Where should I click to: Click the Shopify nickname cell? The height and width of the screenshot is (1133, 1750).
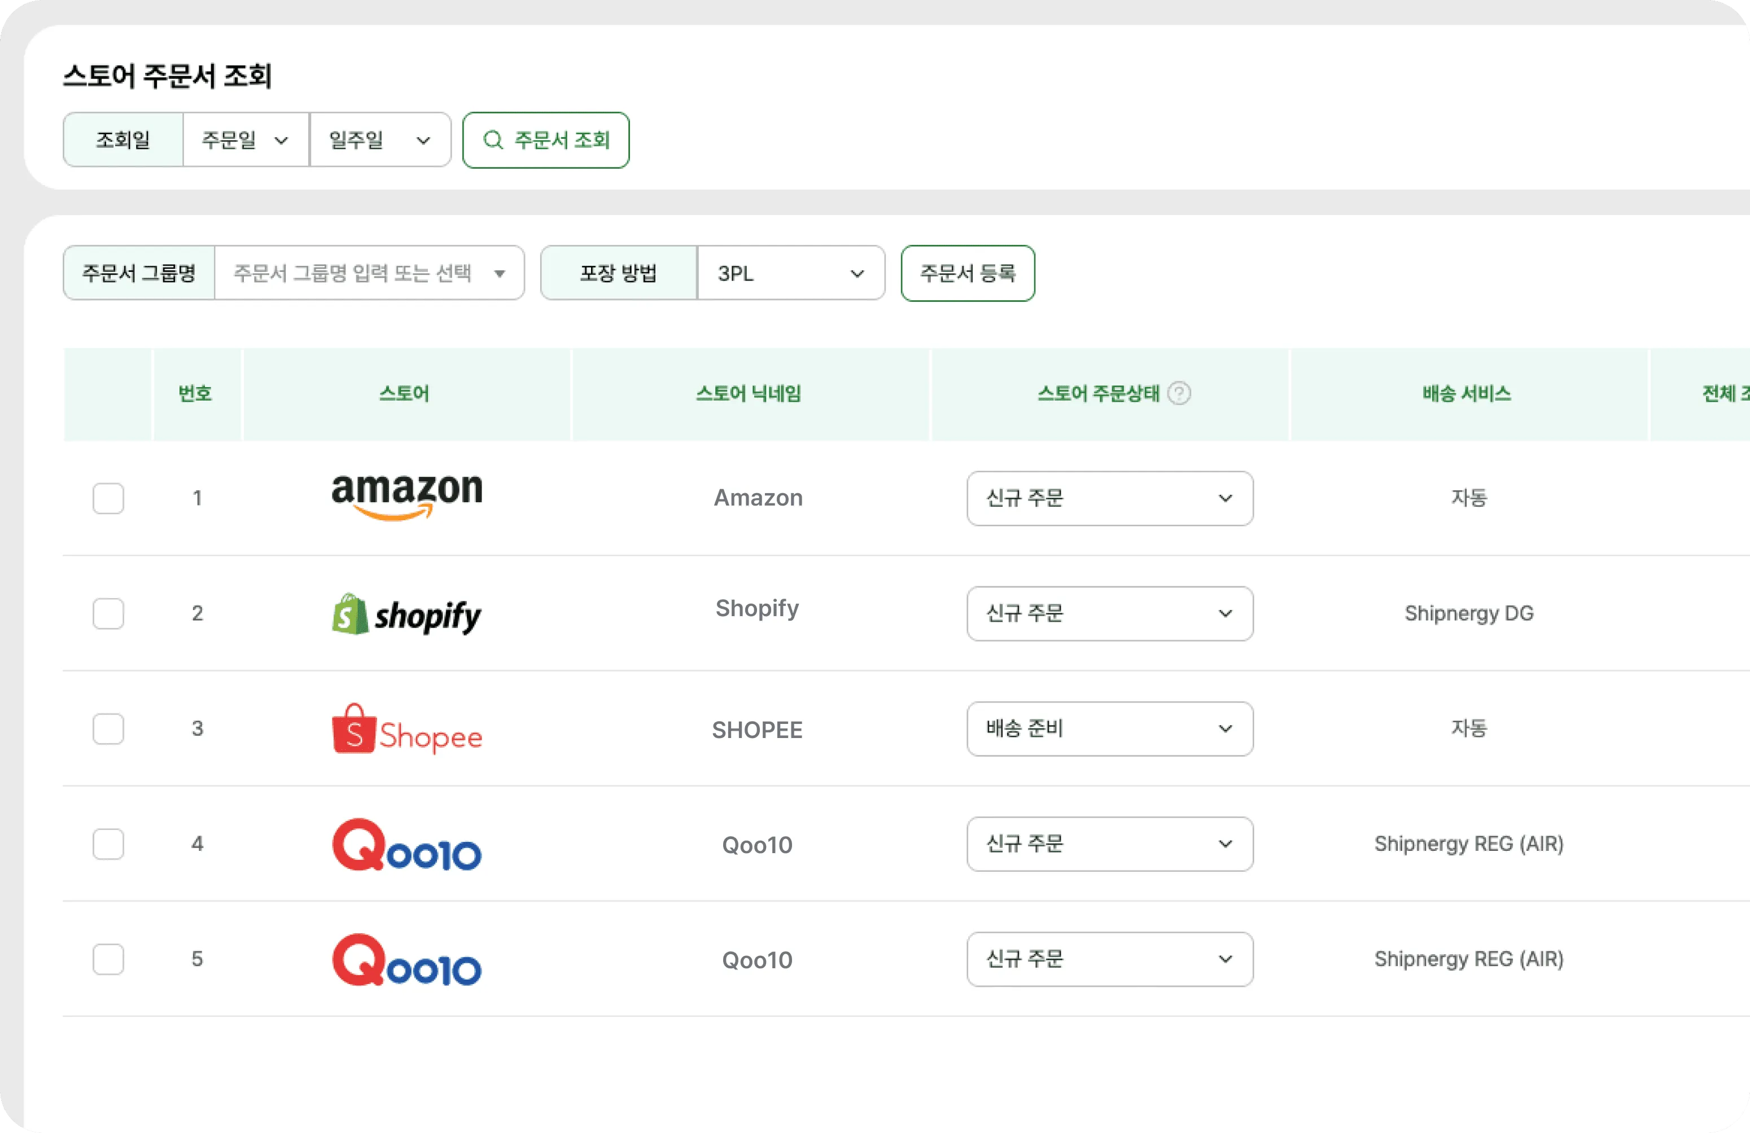click(758, 609)
